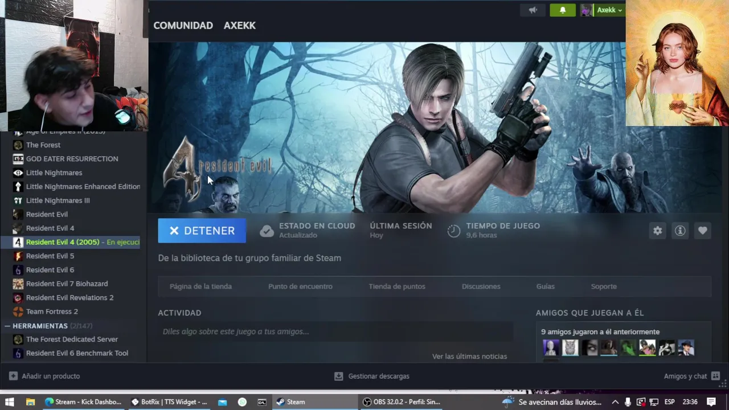Open the COMUNIDAD menu
Screen dimensions: 729x410
183,26
